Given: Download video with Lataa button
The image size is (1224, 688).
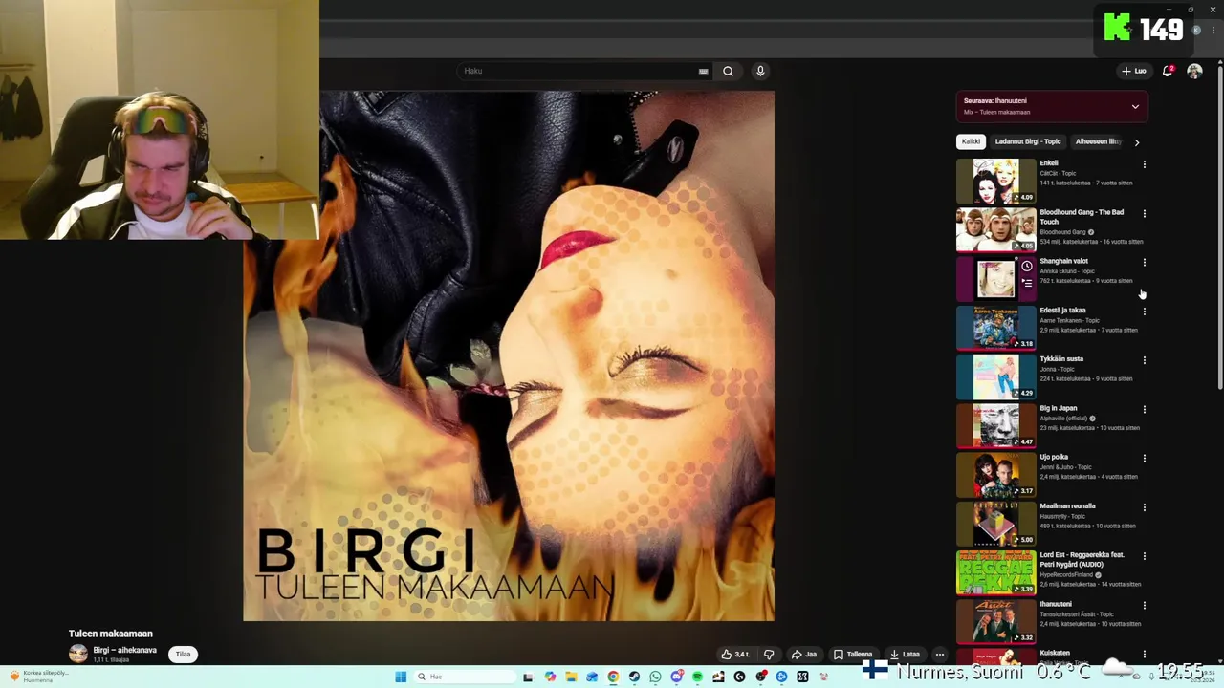Looking at the screenshot, I should pyautogui.click(x=905, y=655).
